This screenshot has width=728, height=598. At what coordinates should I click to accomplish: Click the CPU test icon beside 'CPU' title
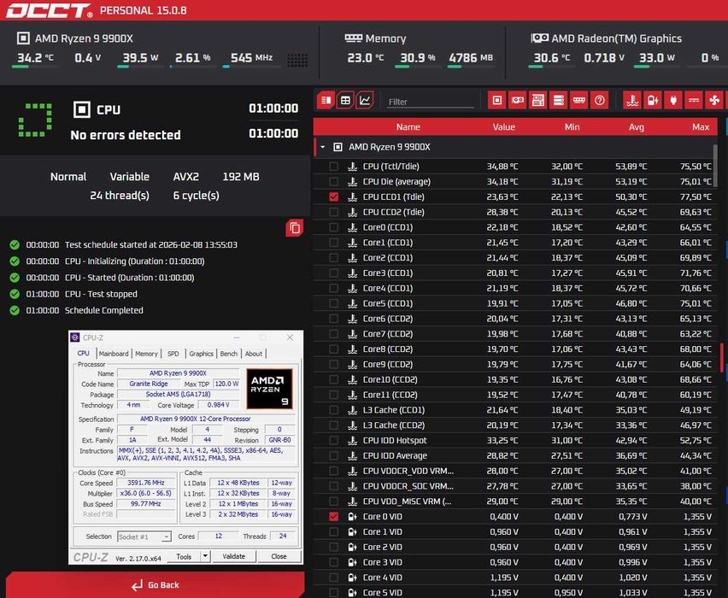coord(82,109)
